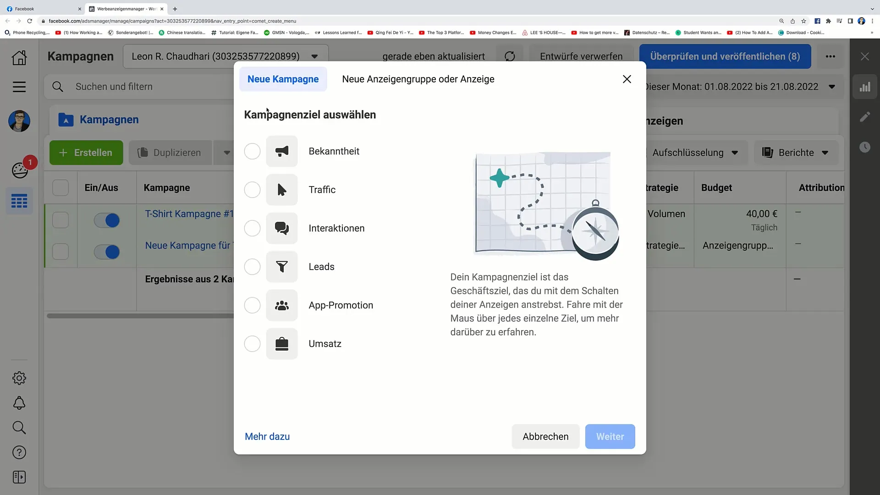The width and height of the screenshot is (880, 495).
Task: Click the Umsatz briefcase icon
Action: point(282,344)
